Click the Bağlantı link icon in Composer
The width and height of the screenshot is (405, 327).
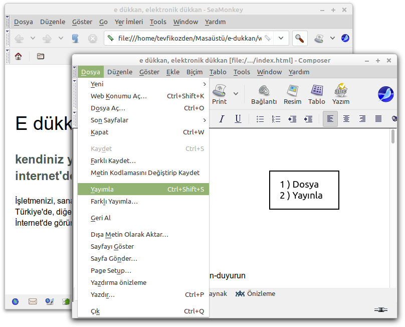[264, 94]
